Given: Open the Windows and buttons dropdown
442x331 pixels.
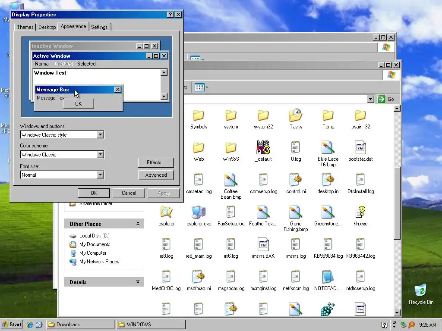Looking at the screenshot, I should 101,135.
